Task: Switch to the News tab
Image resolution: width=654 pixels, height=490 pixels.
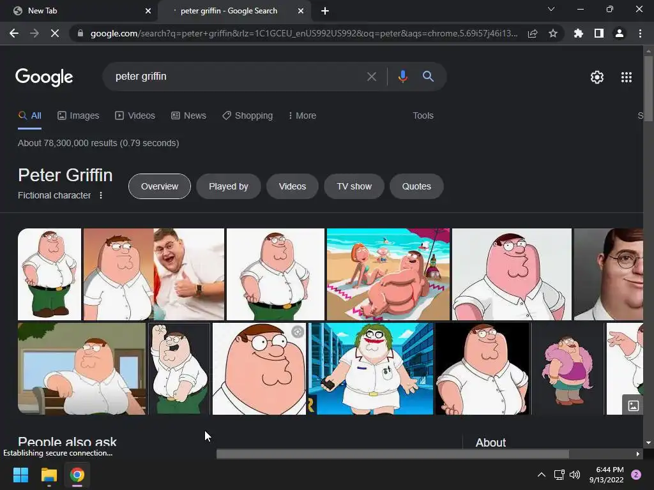Action: [189, 116]
